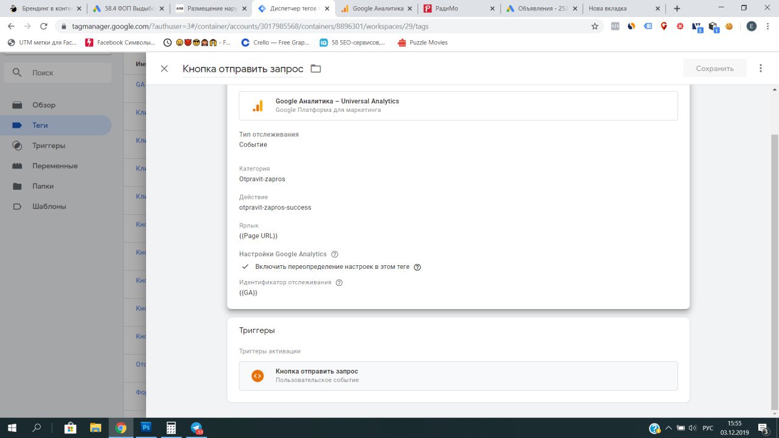The image size is (779, 438).
Task: Open Microsoft Store from the taskbar
Action: pyautogui.click(x=70, y=428)
